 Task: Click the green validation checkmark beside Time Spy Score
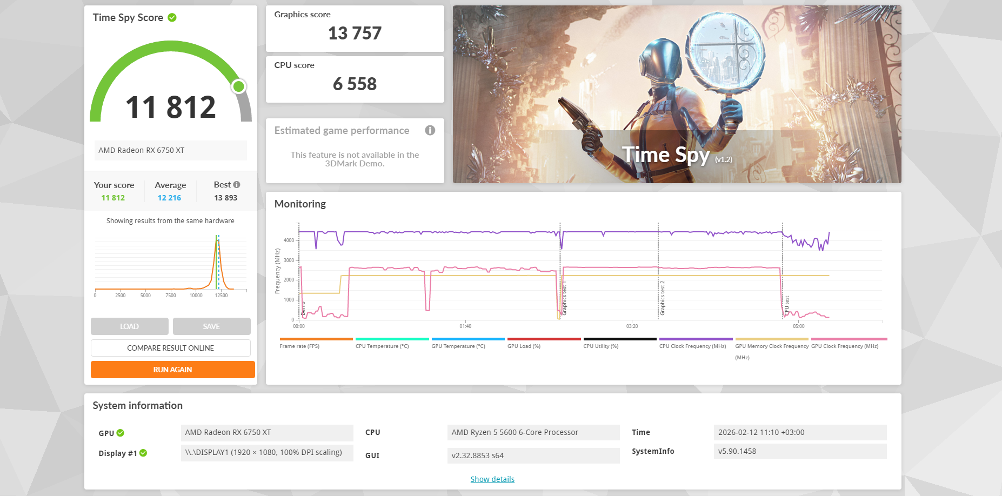172,17
